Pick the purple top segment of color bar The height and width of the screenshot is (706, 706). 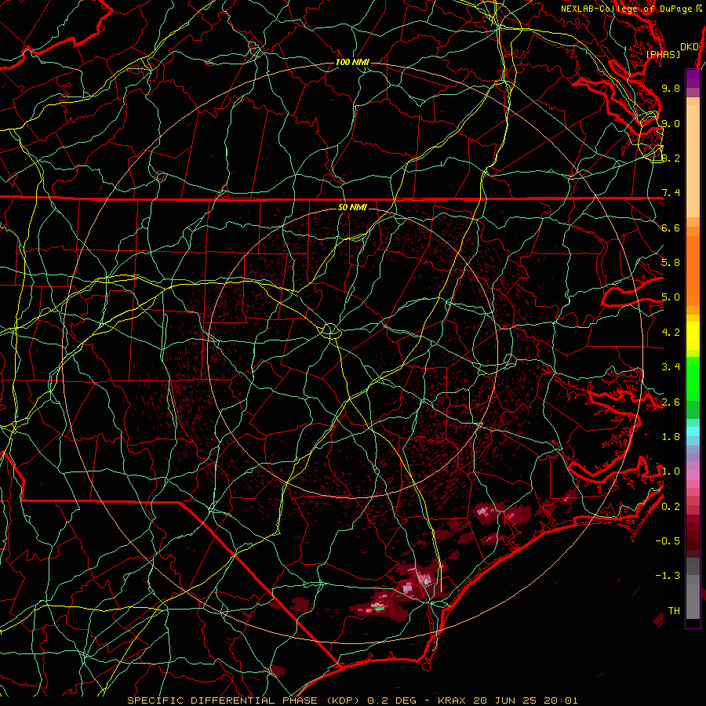(693, 78)
